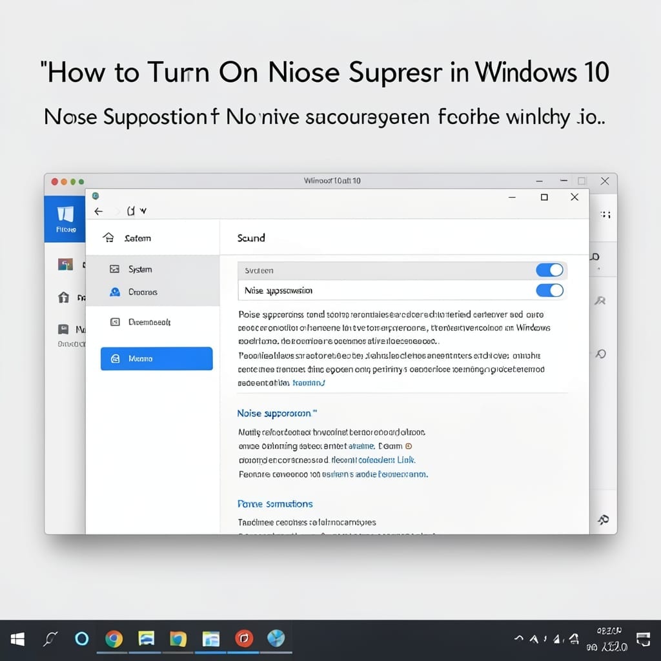
Task: Click the person icon on background window right edge
Action: [x=600, y=301]
